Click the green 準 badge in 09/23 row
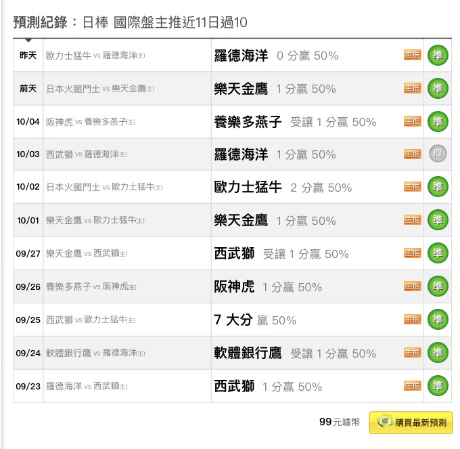460x449 pixels. [438, 385]
